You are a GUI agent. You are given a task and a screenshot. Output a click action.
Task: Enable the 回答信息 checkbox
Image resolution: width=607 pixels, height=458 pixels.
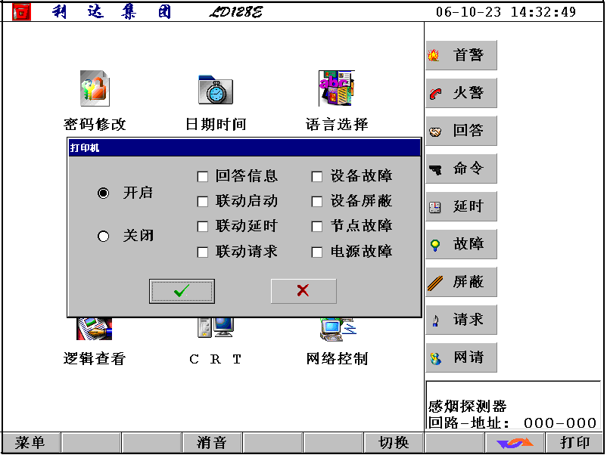click(203, 177)
